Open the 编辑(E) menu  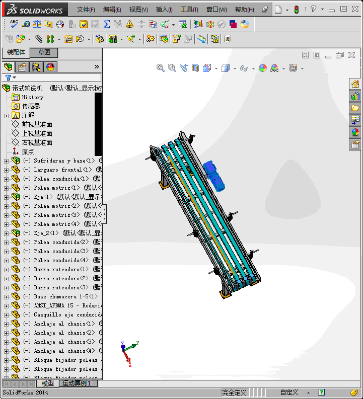point(112,10)
